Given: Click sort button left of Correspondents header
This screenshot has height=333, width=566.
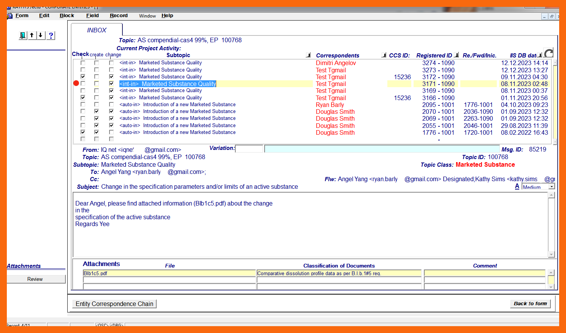Looking at the screenshot, I should point(308,55).
